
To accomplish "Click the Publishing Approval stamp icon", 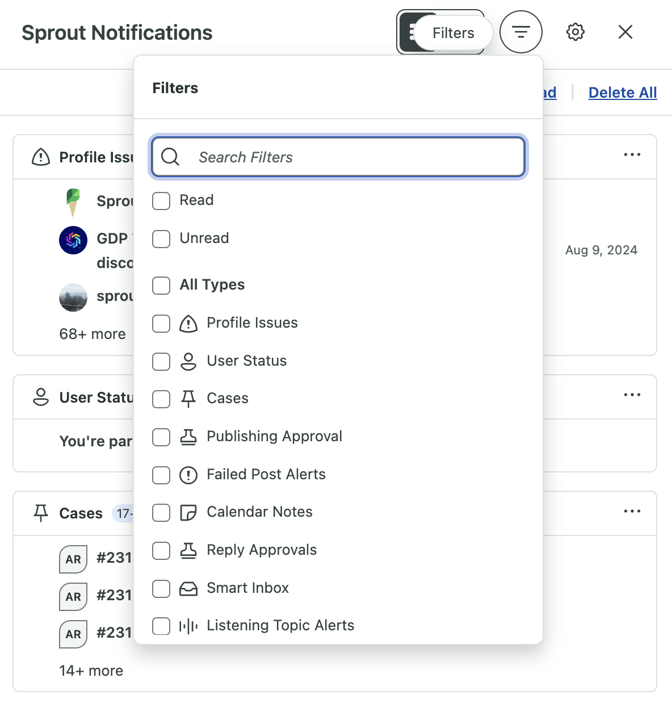I will (x=188, y=436).
